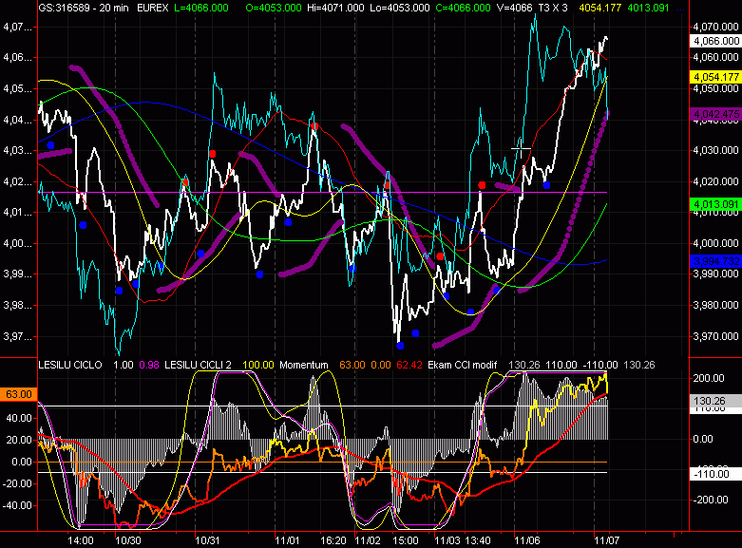The image size is (742, 548).
Task: Click the 14:00 time axis label
Action: coord(81,540)
